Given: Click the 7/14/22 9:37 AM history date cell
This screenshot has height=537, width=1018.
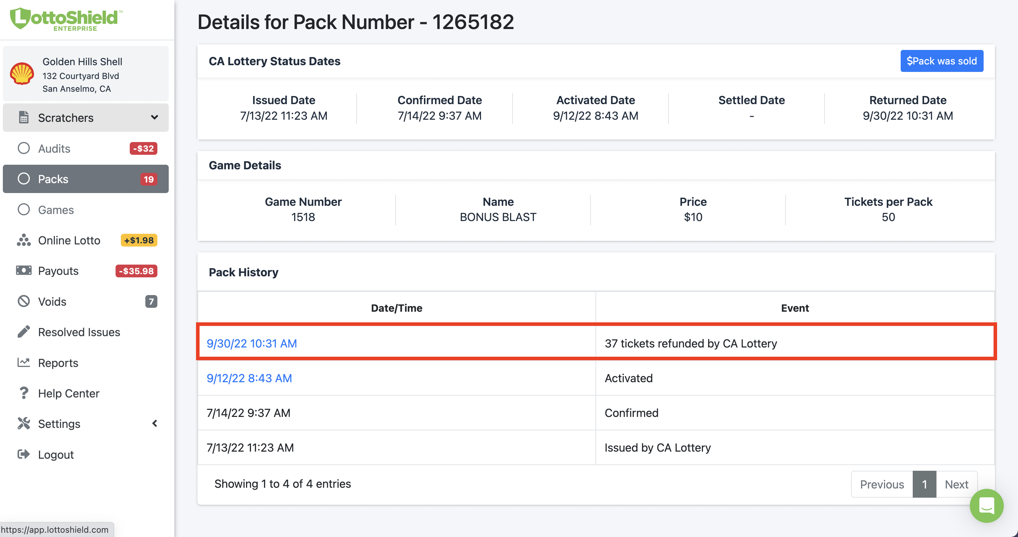Looking at the screenshot, I should click(396, 413).
